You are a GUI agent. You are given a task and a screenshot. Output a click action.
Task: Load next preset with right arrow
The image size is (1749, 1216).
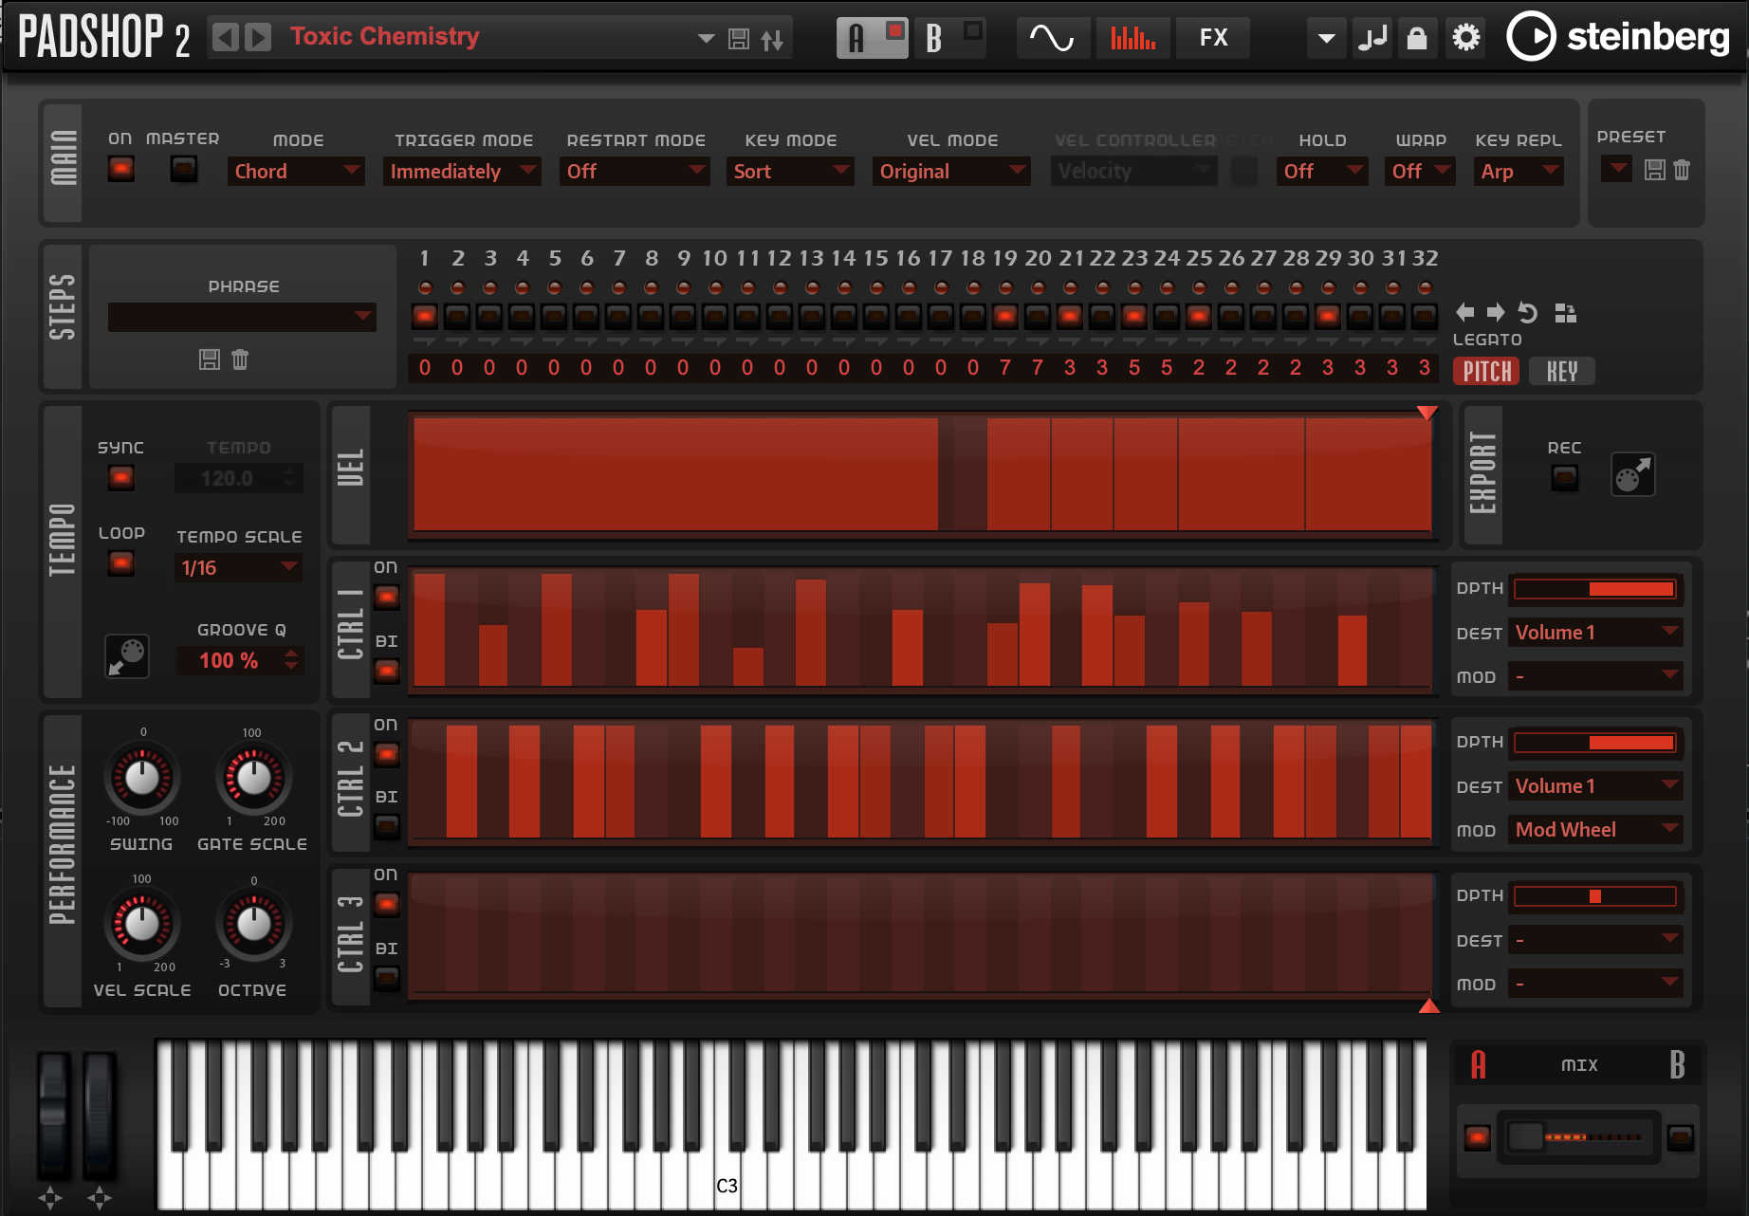[x=257, y=38]
